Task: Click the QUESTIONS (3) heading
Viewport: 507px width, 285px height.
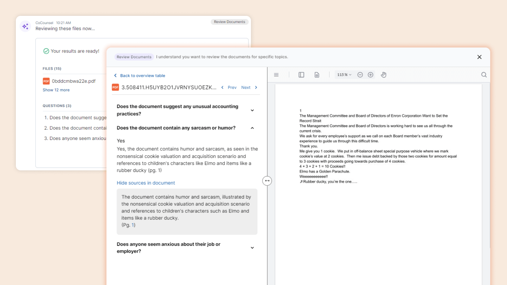Action: (57, 106)
